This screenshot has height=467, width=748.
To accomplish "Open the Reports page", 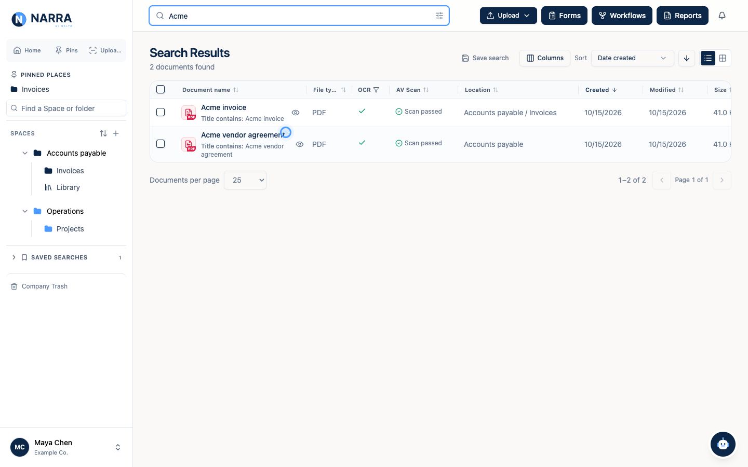I will coord(683,16).
